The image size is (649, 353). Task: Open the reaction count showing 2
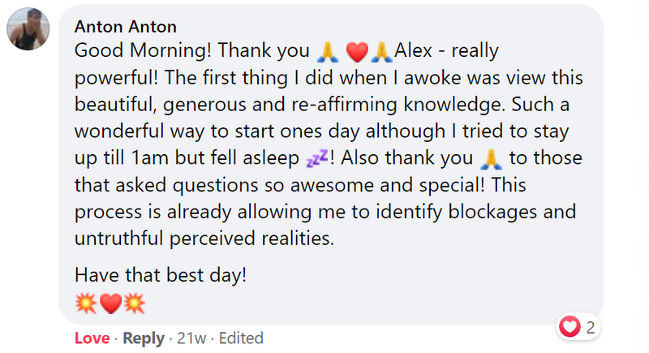coord(591,328)
